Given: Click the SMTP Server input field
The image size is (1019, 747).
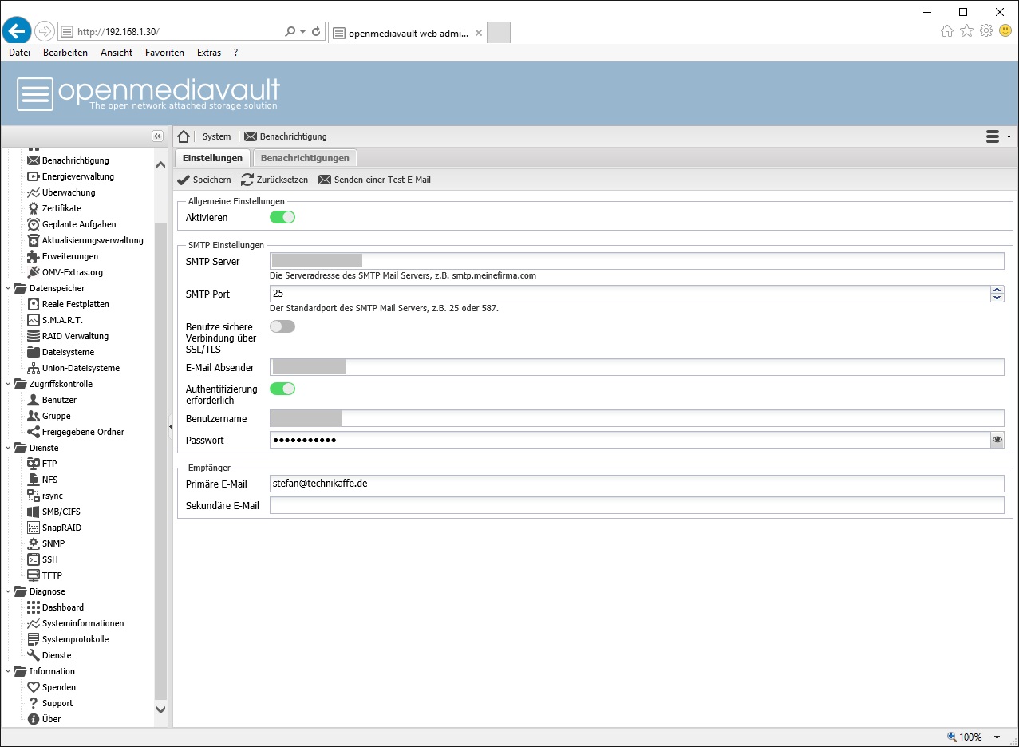Looking at the screenshot, I should (637, 261).
